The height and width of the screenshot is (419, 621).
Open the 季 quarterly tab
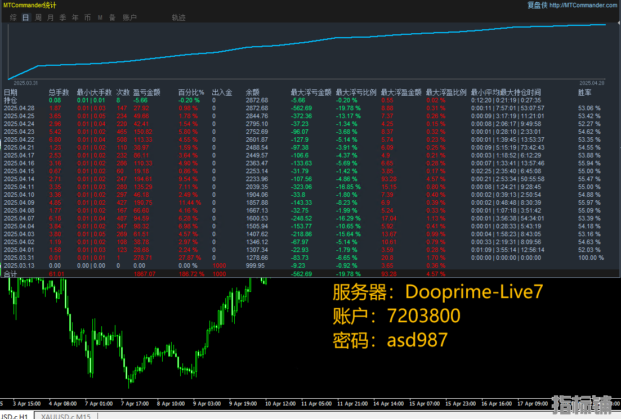[x=62, y=17]
